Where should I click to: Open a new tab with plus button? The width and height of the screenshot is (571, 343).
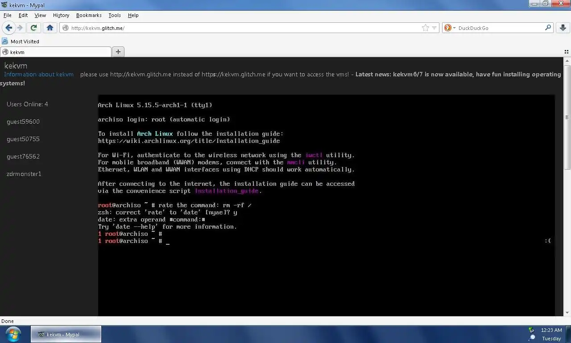pyautogui.click(x=118, y=52)
